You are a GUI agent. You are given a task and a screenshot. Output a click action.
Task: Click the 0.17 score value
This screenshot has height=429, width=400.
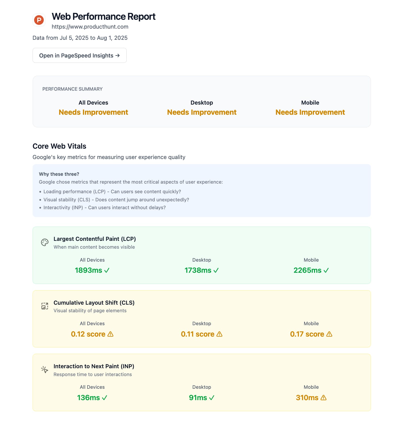pos(307,334)
